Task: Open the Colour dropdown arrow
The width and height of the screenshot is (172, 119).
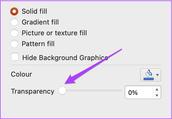Action: coord(157,75)
